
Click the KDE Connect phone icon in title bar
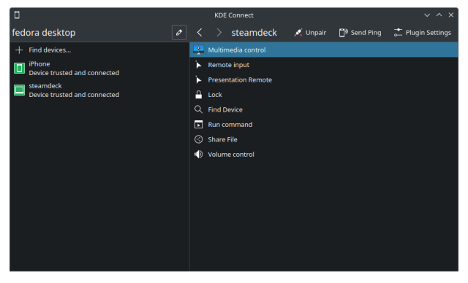coord(17,15)
